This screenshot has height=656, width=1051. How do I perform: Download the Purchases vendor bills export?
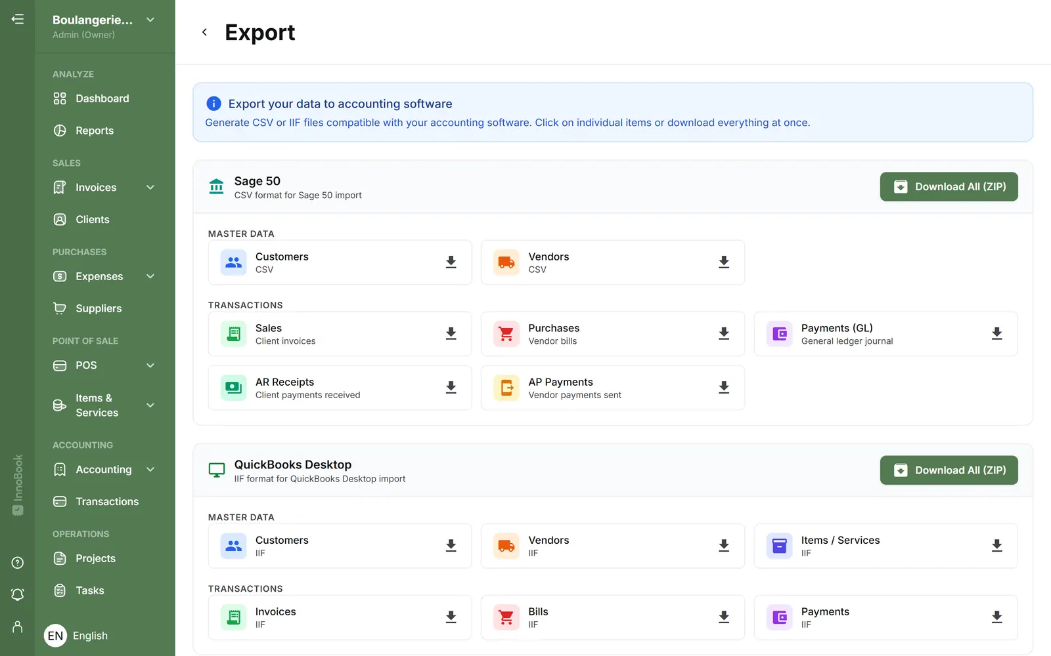point(724,334)
